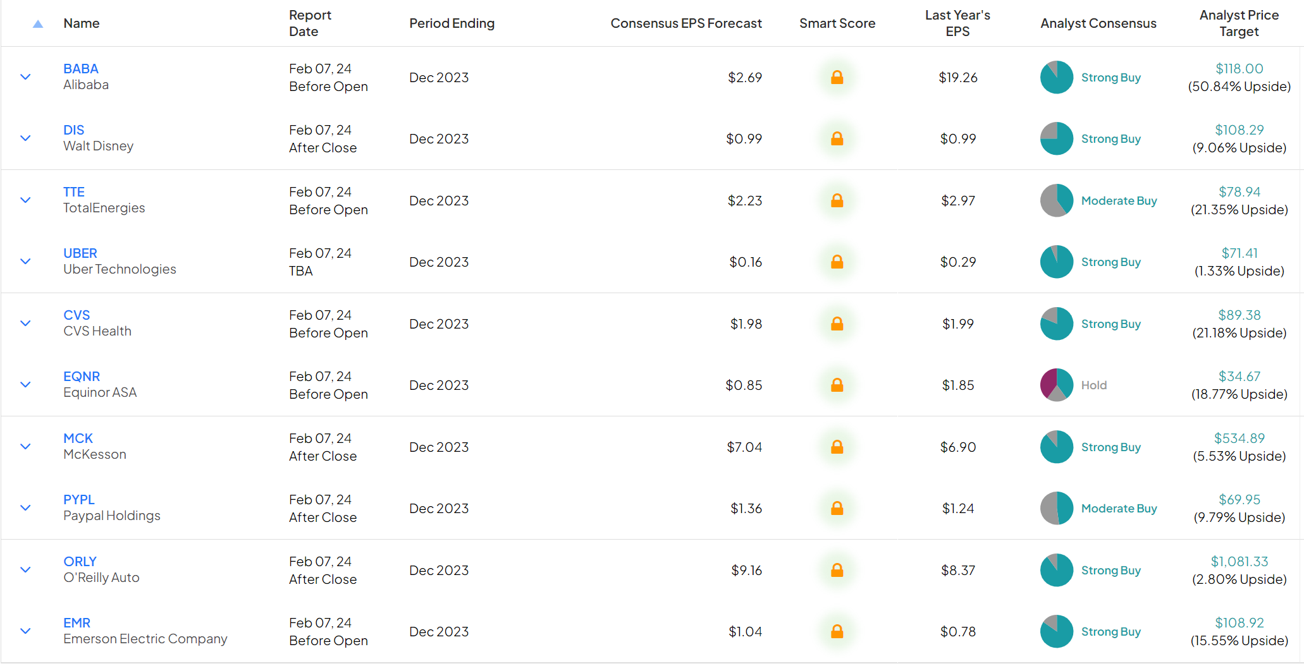Viewport: 1304px width, 666px height.
Task: Click the Moderate Buy label for PYPL
Action: point(1119,508)
